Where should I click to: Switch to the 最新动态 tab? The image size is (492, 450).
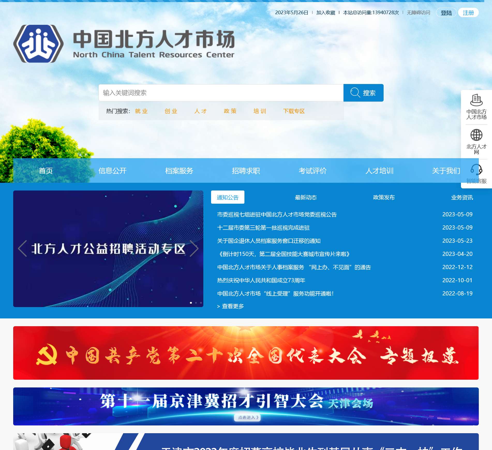pos(306,197)
